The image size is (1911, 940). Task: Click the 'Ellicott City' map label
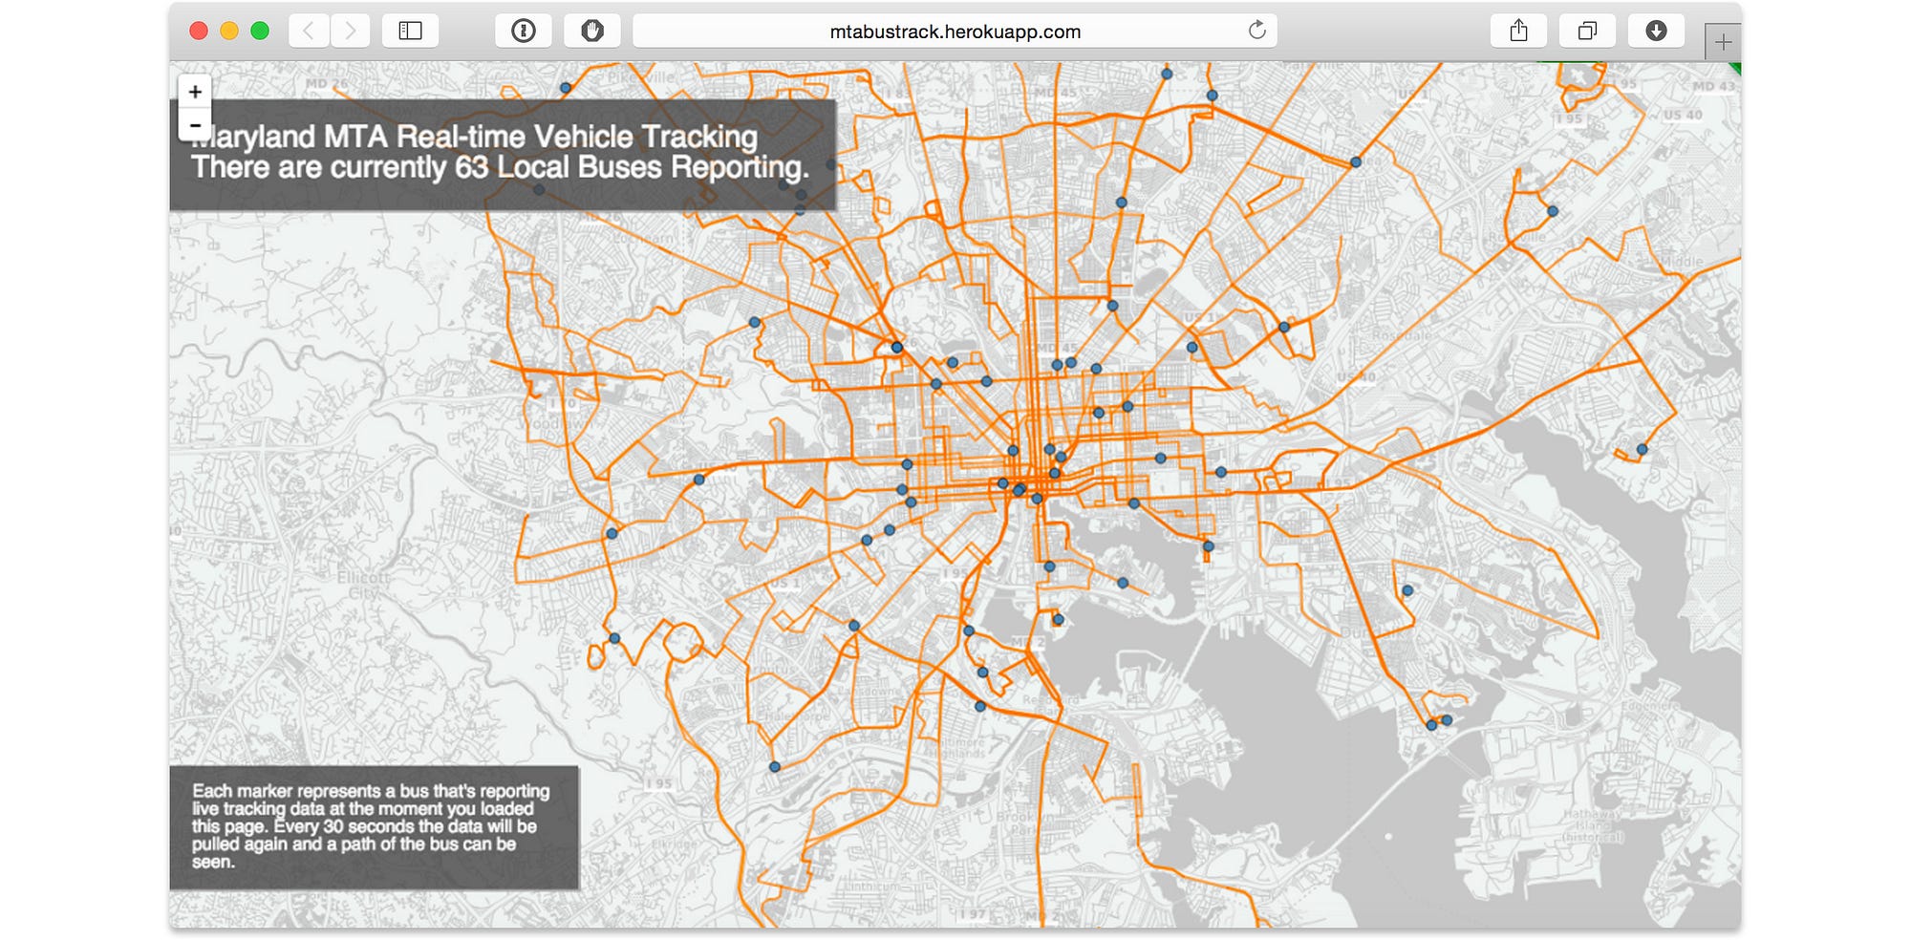pyautogui.click(x=363, y=585)
